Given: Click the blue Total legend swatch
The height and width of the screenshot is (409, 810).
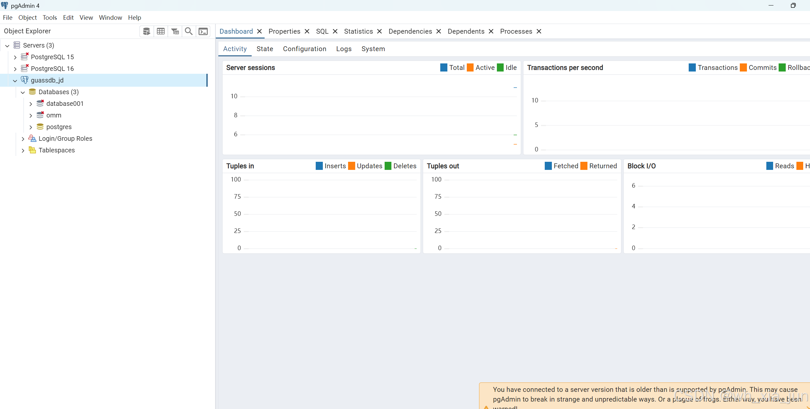Looking at the screenshot, I should pyautogui.click(x=443, y=68).
